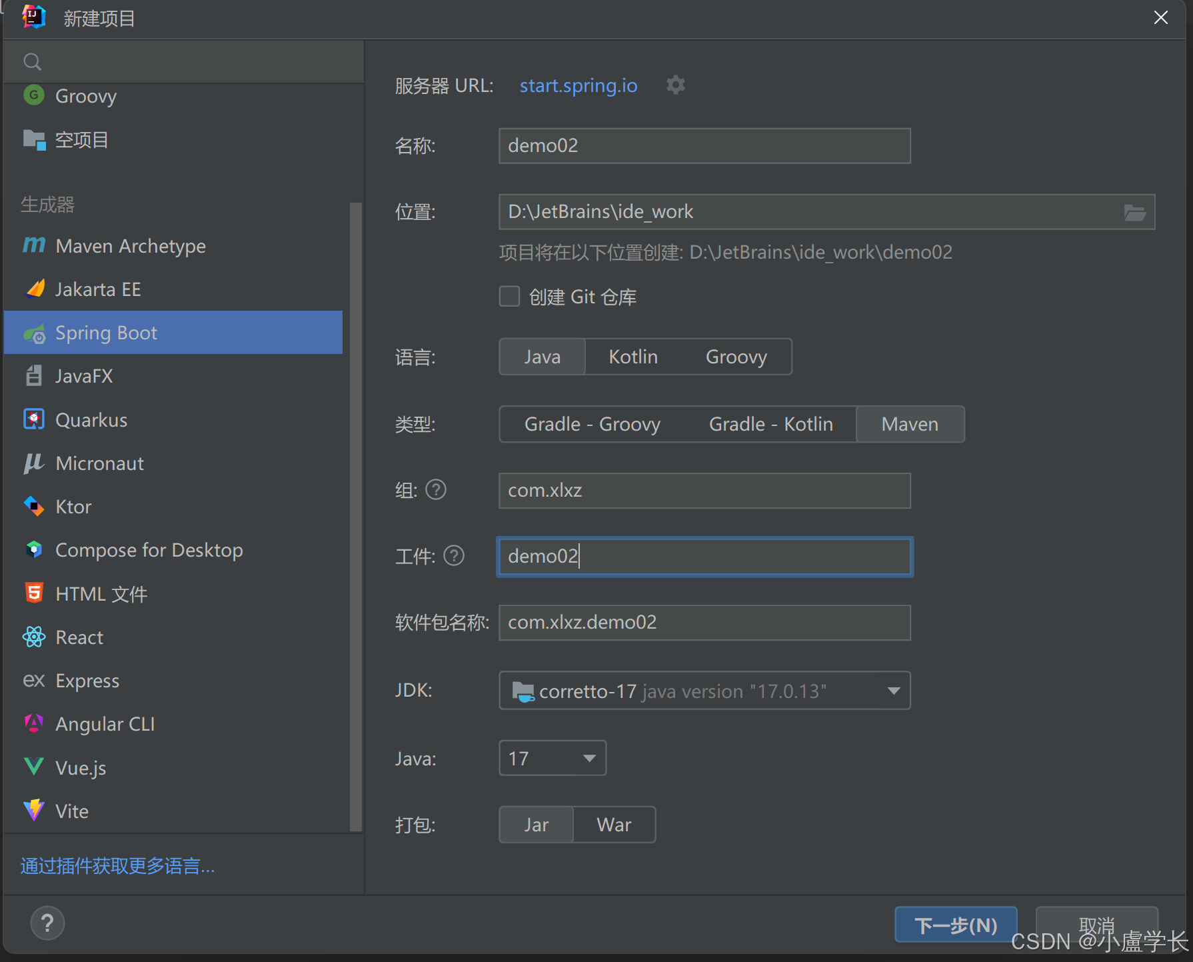Click the Maven Archetype icon
Viewport: 1193px width, 962px height.
pos(34,245)
